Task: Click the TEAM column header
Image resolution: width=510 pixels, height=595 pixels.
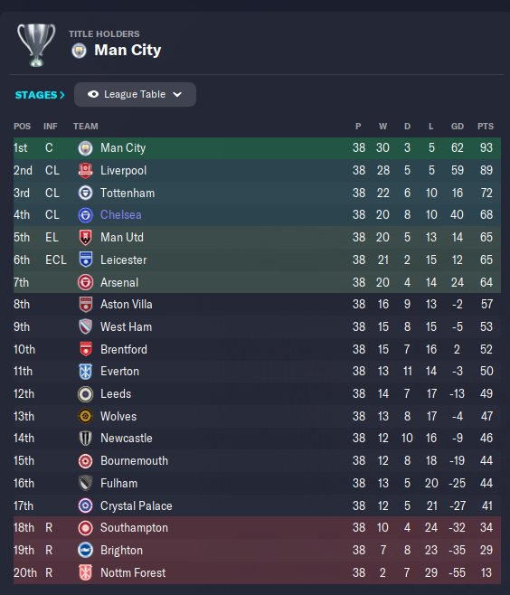Action: point(85,127)
